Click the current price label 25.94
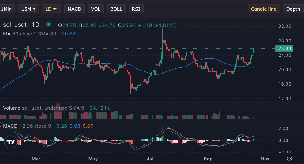Viewport: 304px width, 164px height. [284, 48]
